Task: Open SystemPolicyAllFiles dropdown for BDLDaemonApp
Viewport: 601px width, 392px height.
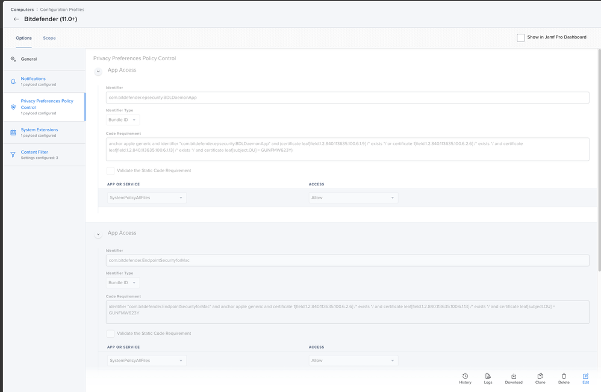Action: point(147,198)
